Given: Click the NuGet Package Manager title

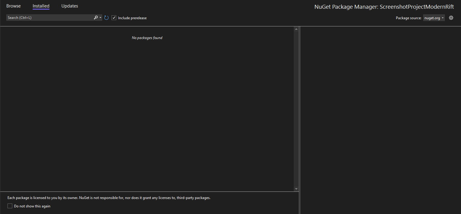Looking at the screenshot, I should [384, 7].
